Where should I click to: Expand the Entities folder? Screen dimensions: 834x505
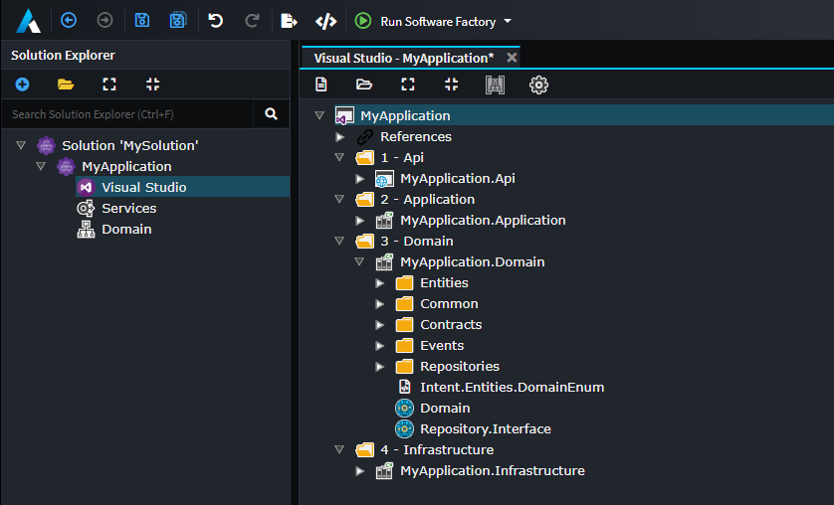click(380, 283)
